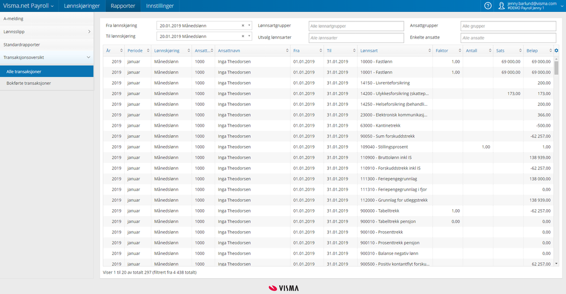Select Alle transaksjoner sidebar item
This screenshot has width=566, height=294.
tap(46, 71)
